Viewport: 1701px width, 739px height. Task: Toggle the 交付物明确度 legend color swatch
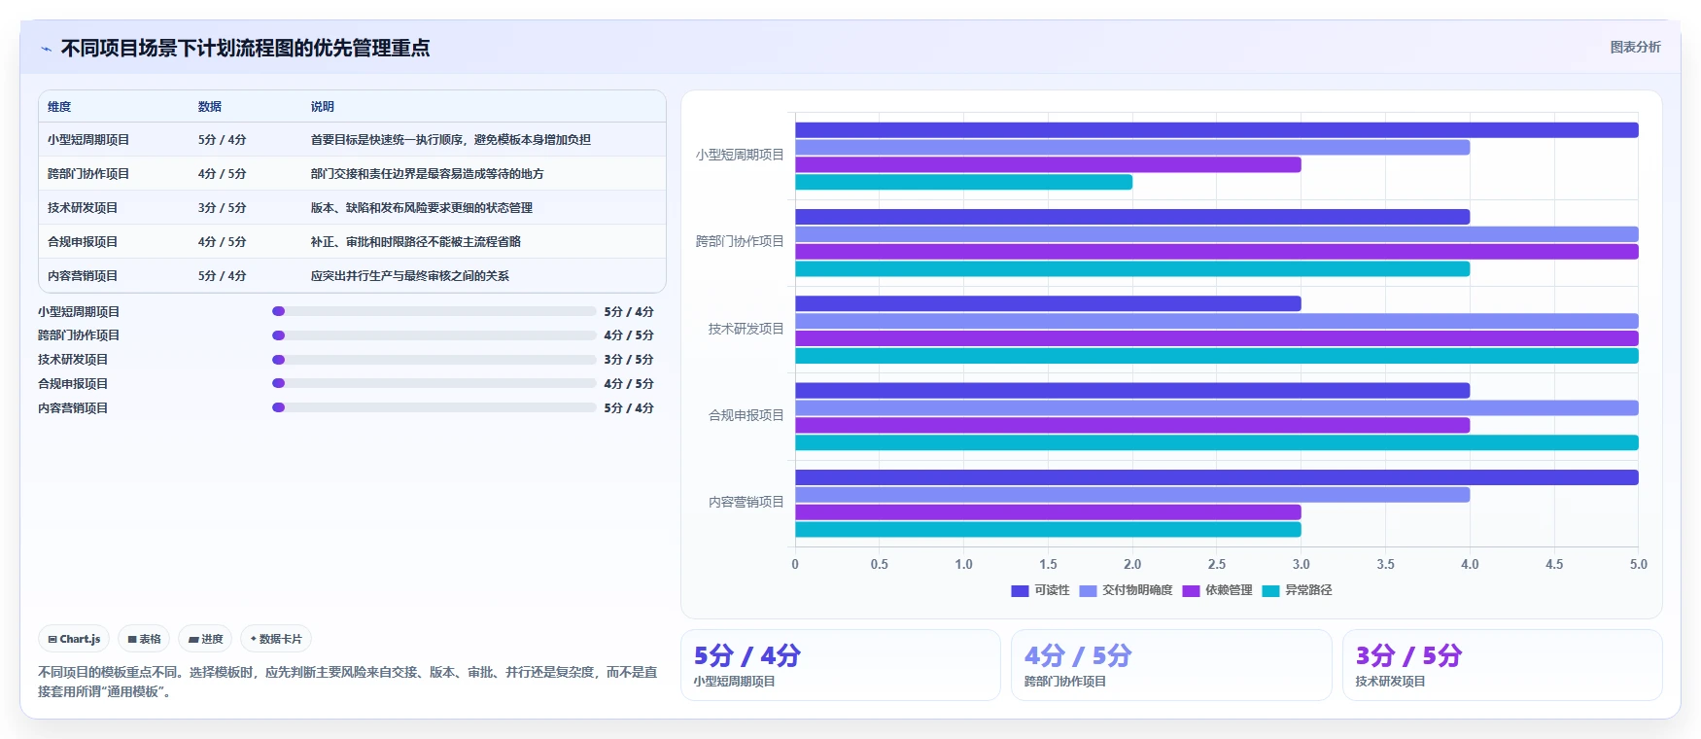[1088, 590]
